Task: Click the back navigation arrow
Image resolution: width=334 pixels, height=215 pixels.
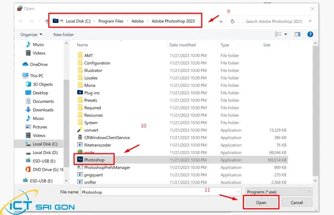Action: (21, 21)
